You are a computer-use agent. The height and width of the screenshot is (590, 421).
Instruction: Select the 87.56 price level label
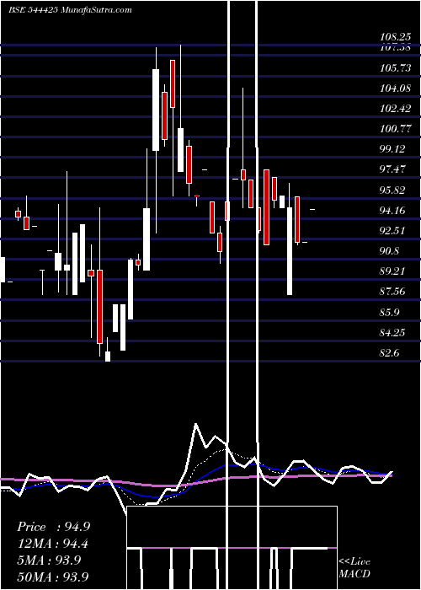coord(393,292)
